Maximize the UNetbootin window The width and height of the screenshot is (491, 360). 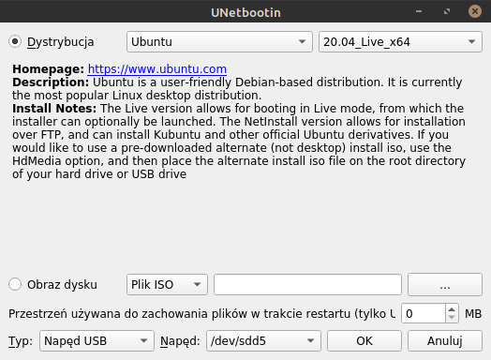[x=447, y=11]
